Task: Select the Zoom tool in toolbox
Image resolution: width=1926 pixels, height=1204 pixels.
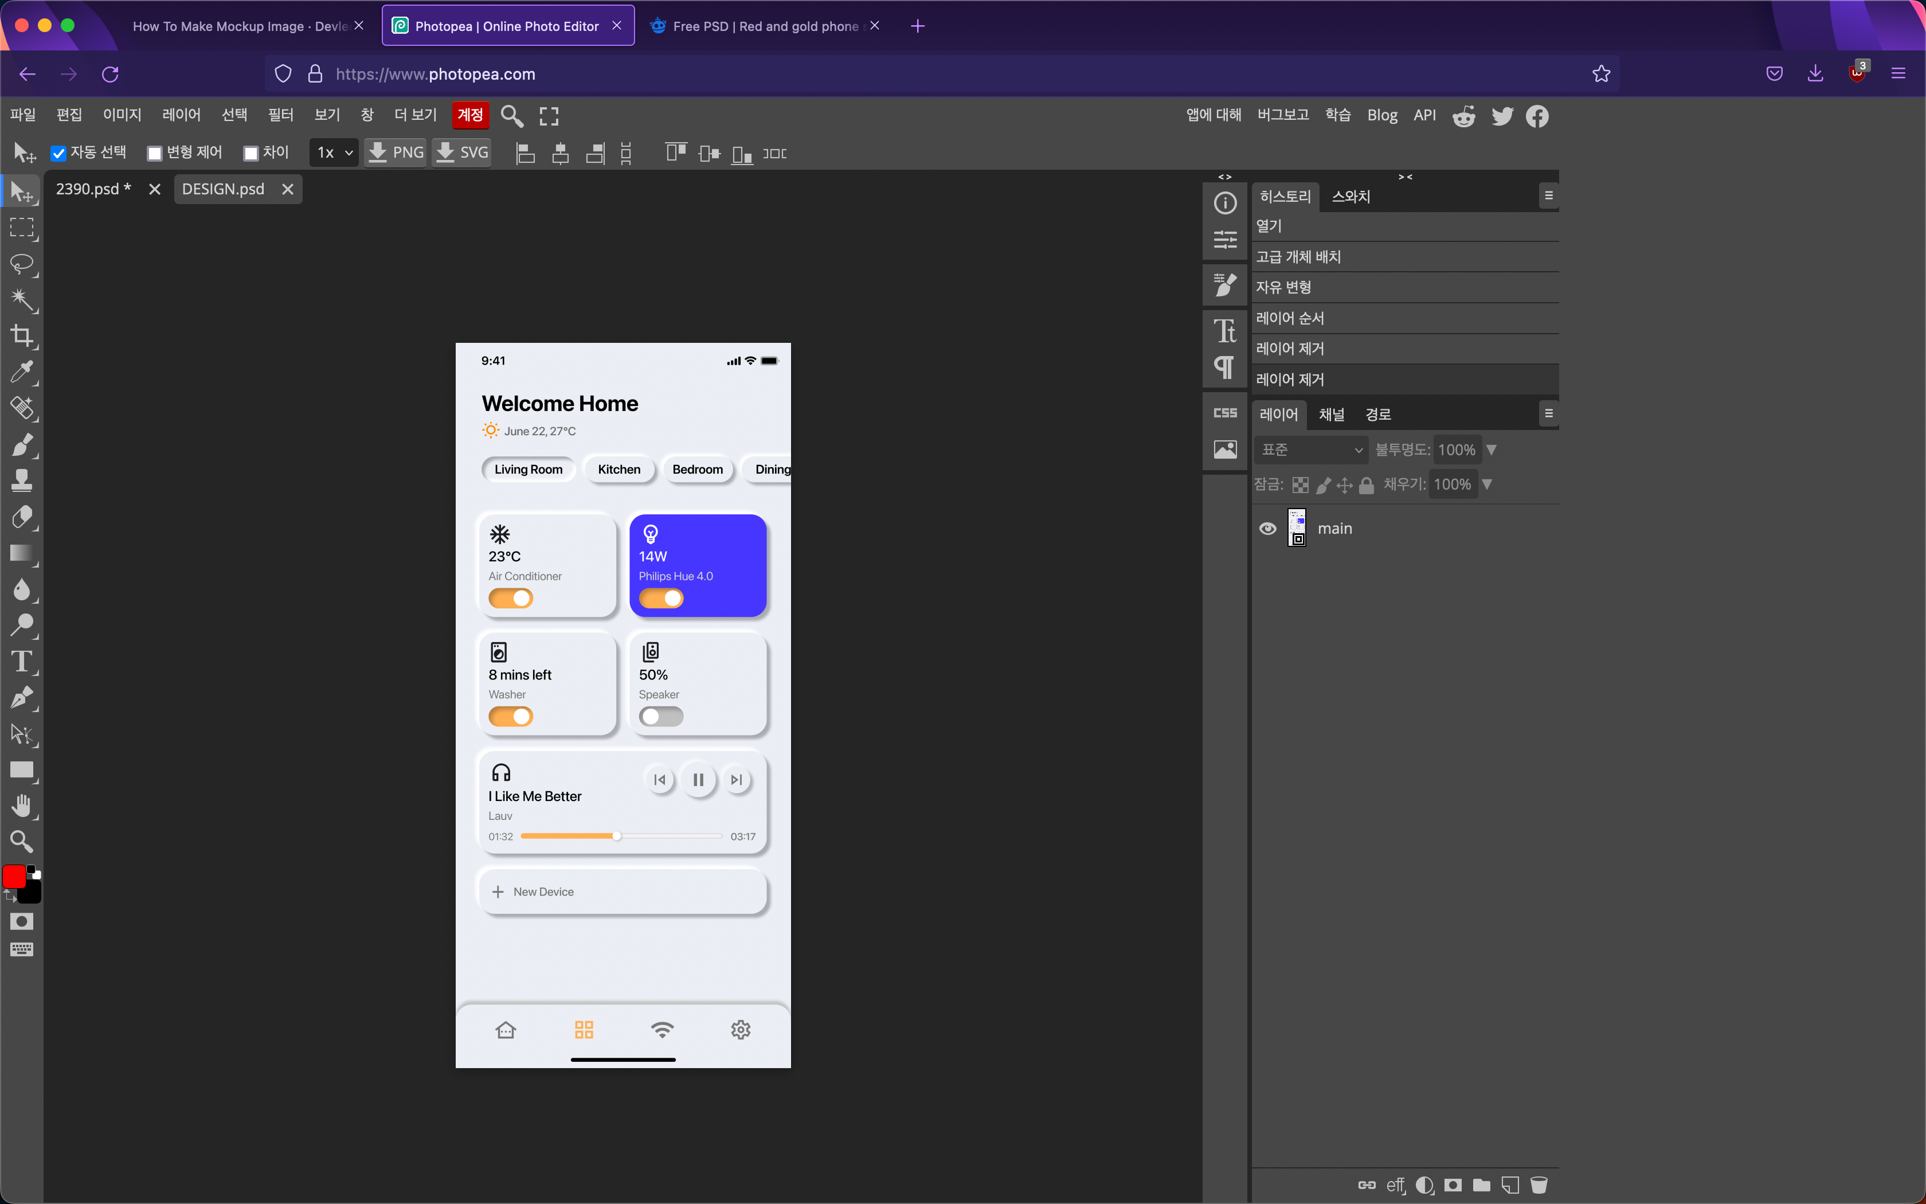Action: click(21, 842)
